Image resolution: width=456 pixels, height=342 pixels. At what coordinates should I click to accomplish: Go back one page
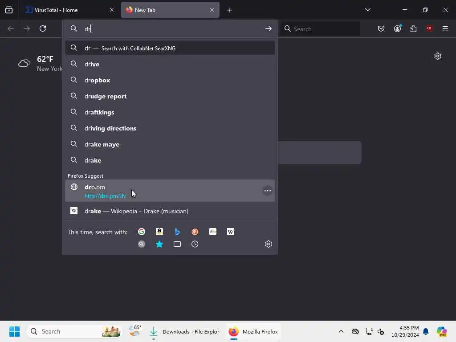point(11,28)
